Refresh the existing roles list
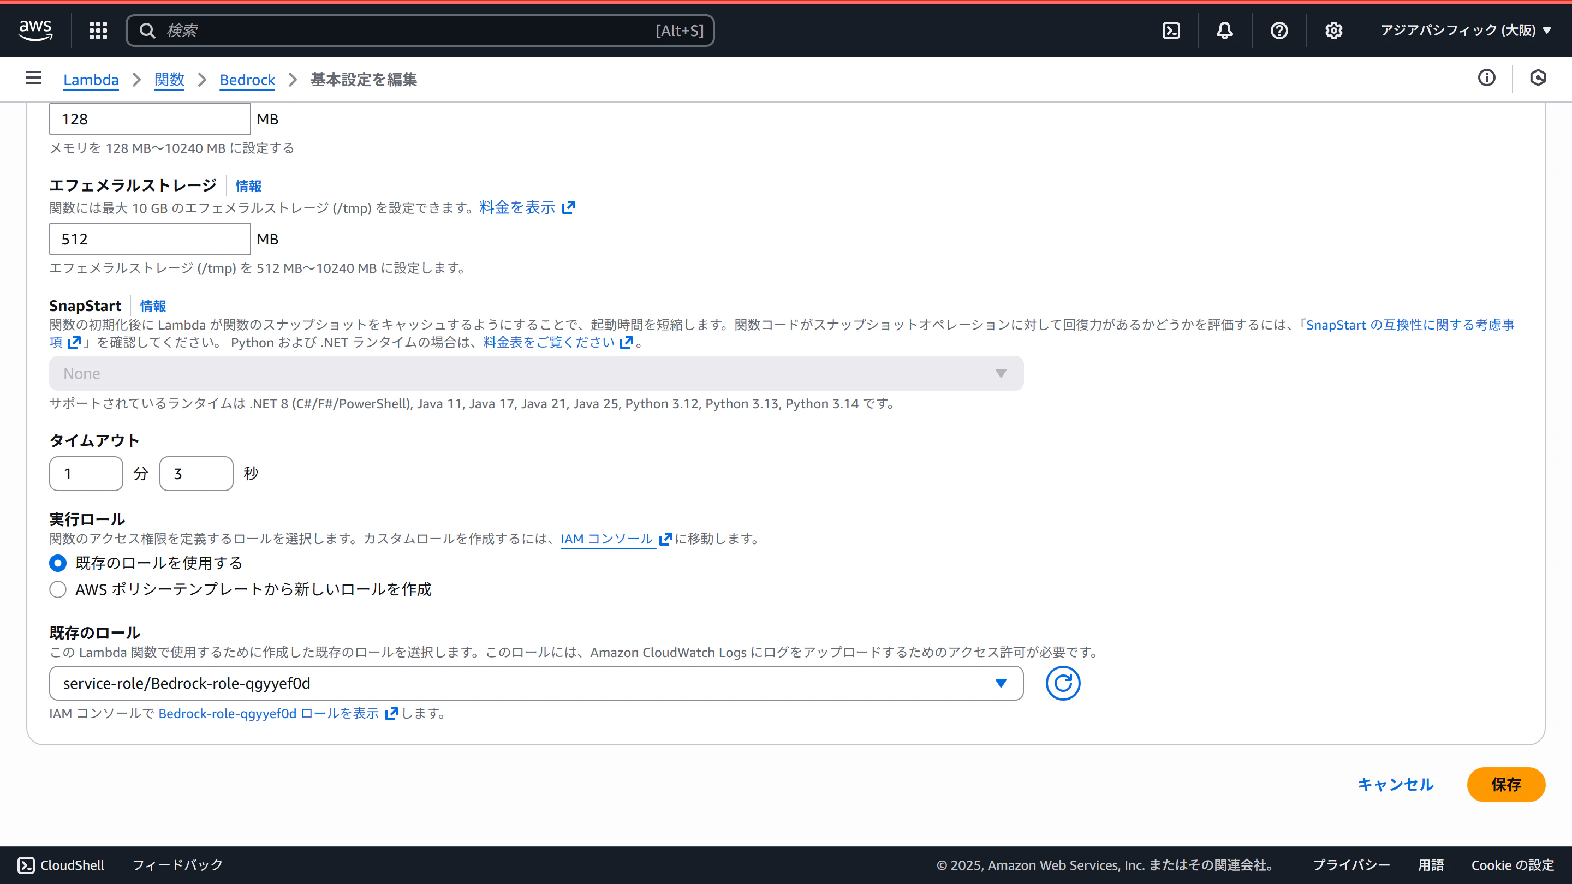 click(1062, 683)
